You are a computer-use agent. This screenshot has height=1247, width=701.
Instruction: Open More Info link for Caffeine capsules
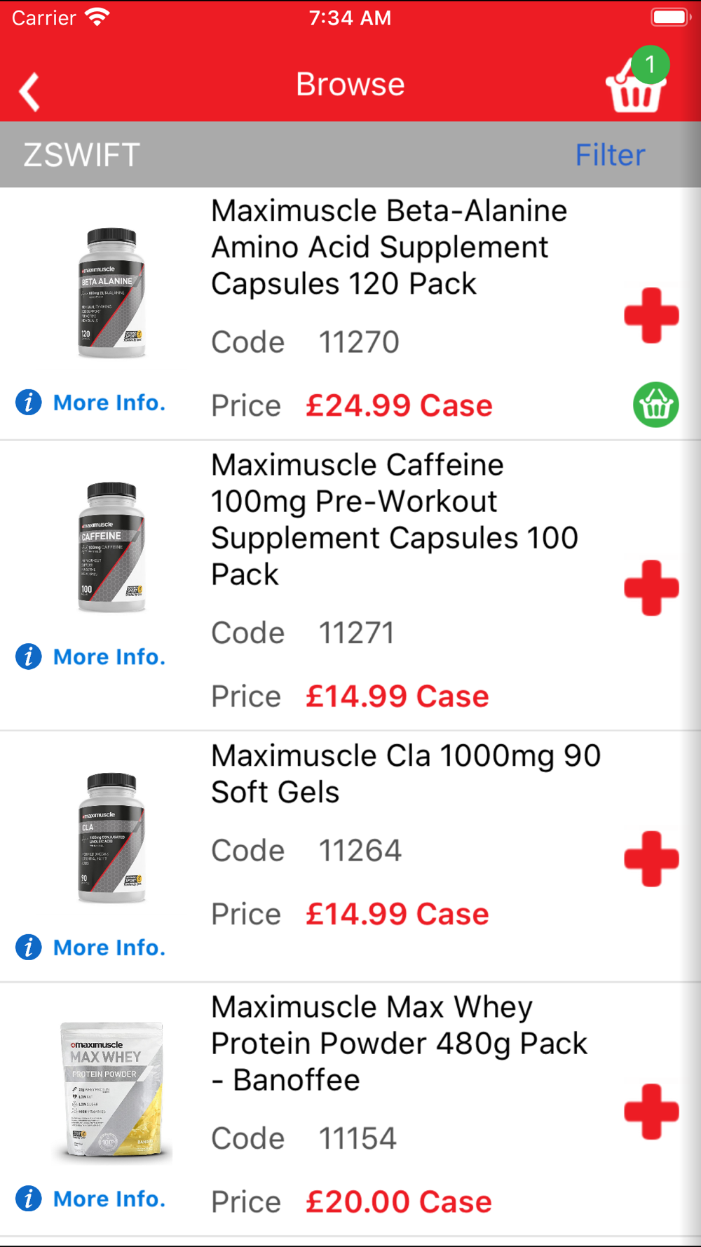coord(109,656)
